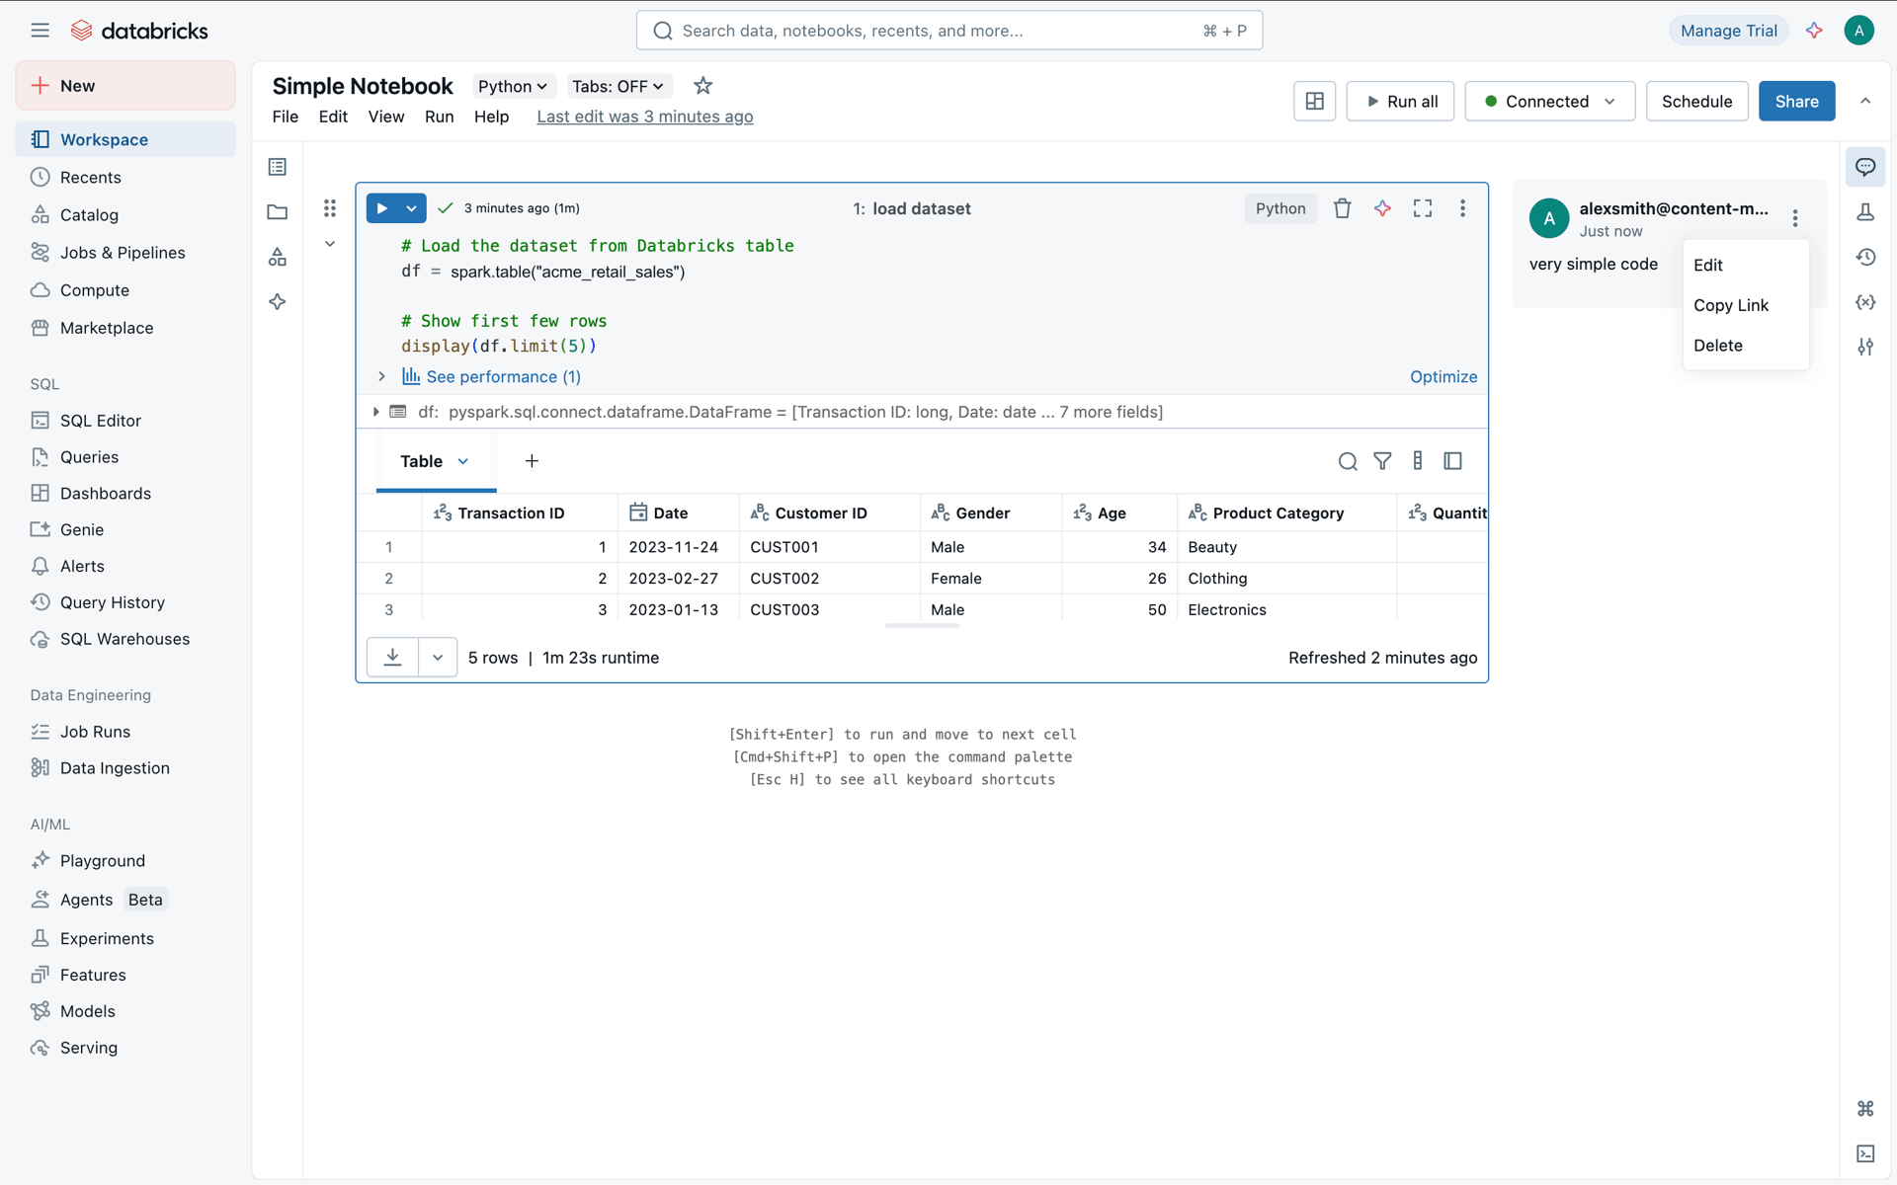Collapse the notebook header with the up chevron
The width and height of the screenshot is (1897, 1185).
1865,101
